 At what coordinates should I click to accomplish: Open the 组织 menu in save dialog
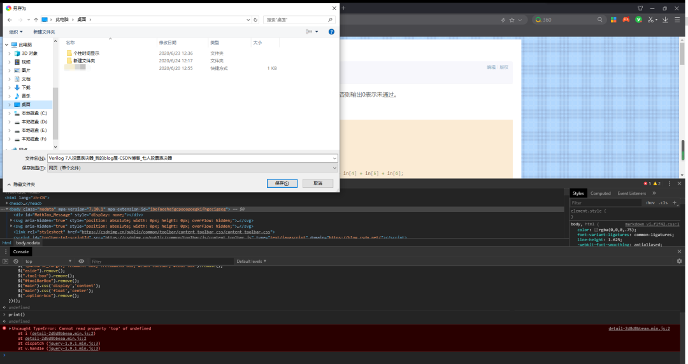point(16,31)
